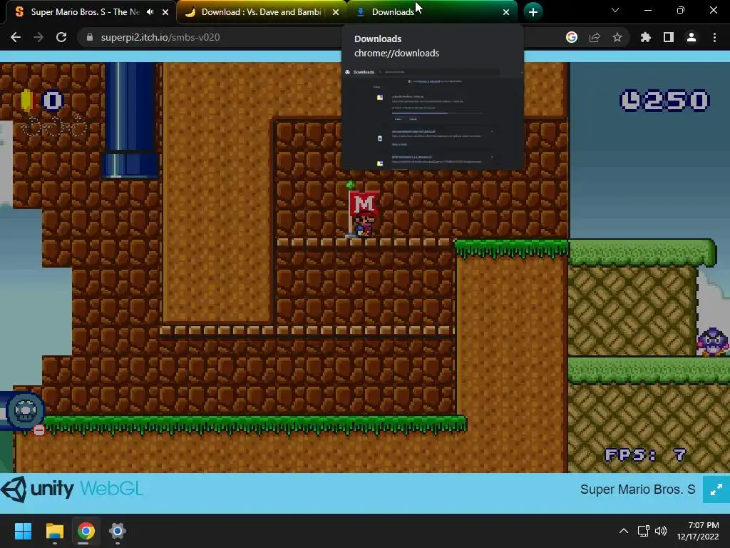Enter fullscreen for the Unity game
Image resolution: width=730 pixels, height=548 pixels.
point(716,489)
